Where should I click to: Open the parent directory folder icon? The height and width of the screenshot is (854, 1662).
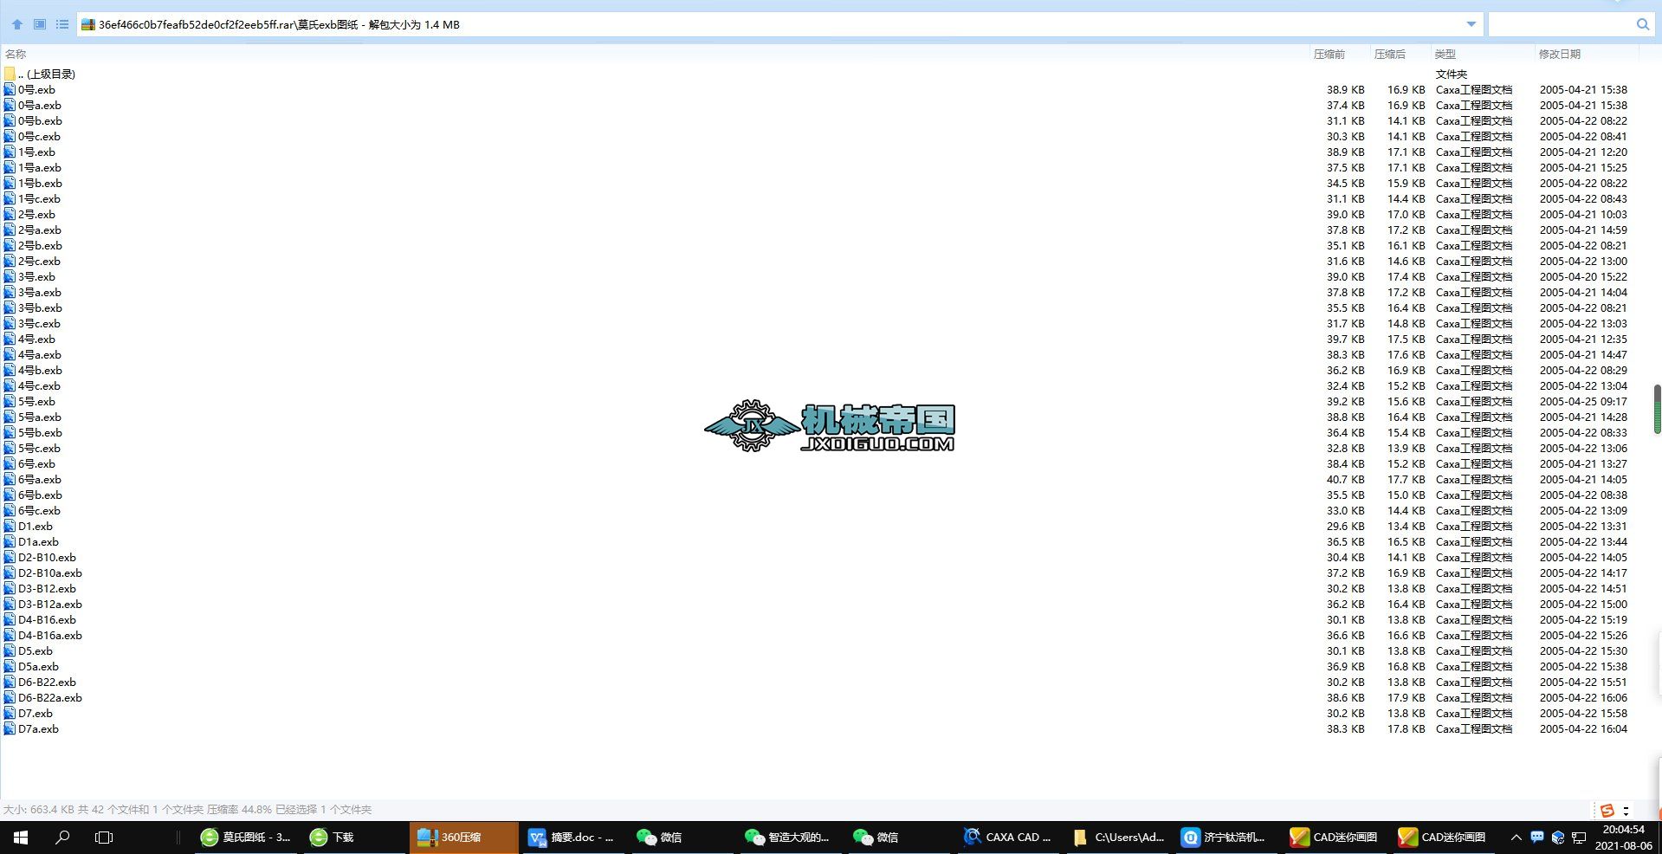click(x=10, y=74)
